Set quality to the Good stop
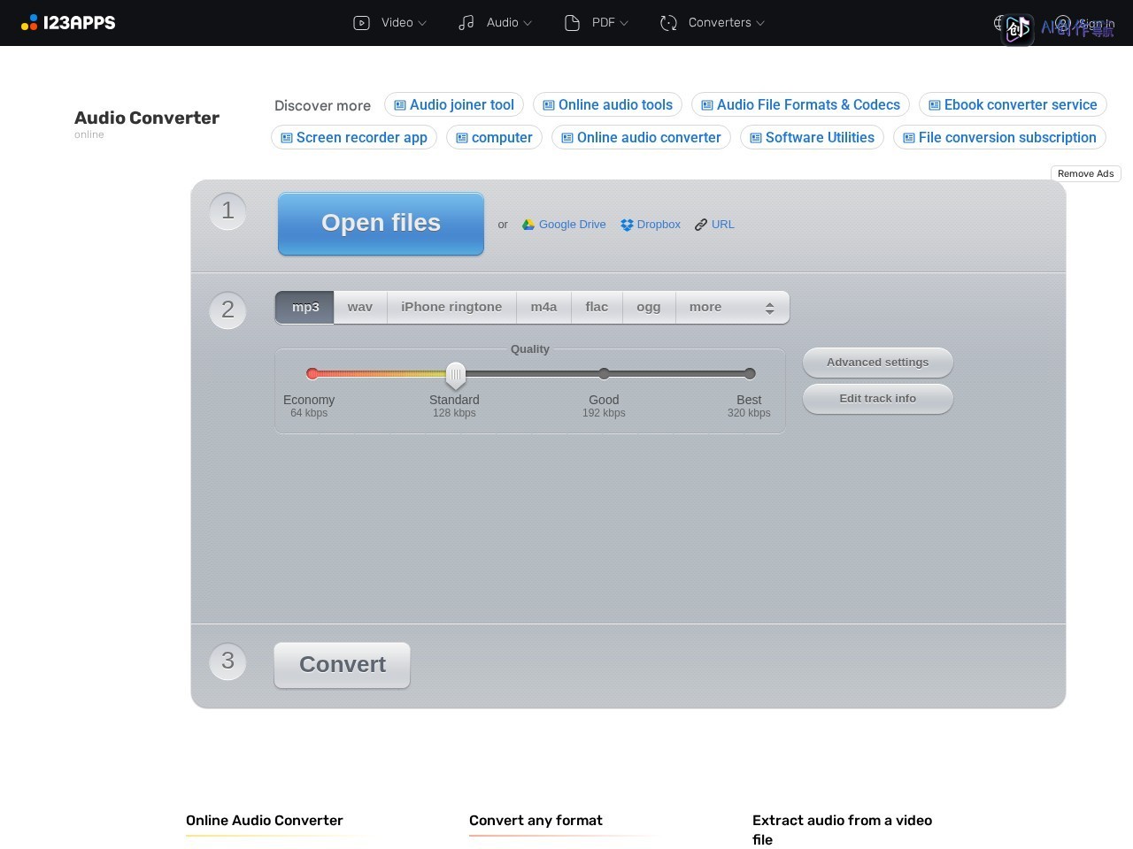Viewport: 1133px width, 849px height. coord(604,373)
